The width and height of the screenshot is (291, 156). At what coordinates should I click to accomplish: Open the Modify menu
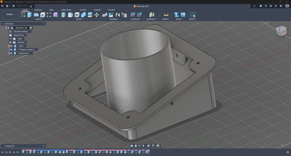coord(80,19)
